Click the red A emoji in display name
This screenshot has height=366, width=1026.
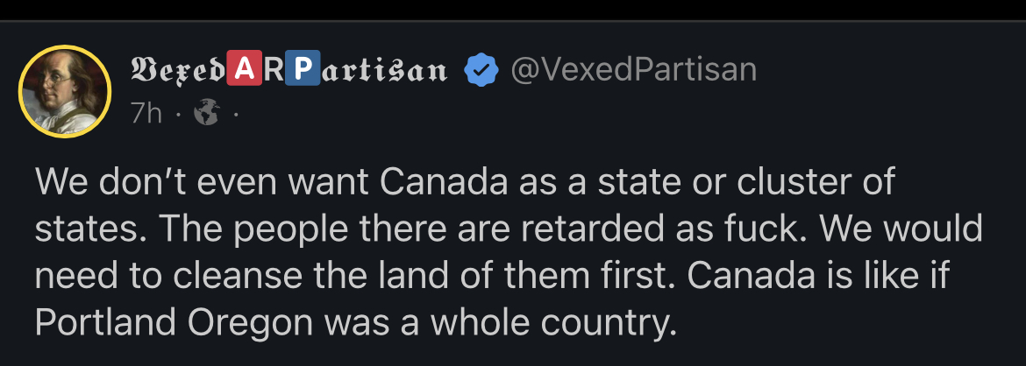point(243,70)
